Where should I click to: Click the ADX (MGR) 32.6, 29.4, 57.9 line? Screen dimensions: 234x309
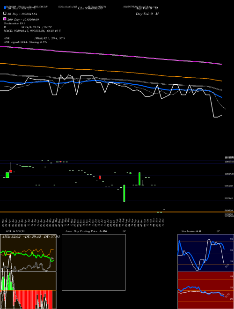coord(35,38)
